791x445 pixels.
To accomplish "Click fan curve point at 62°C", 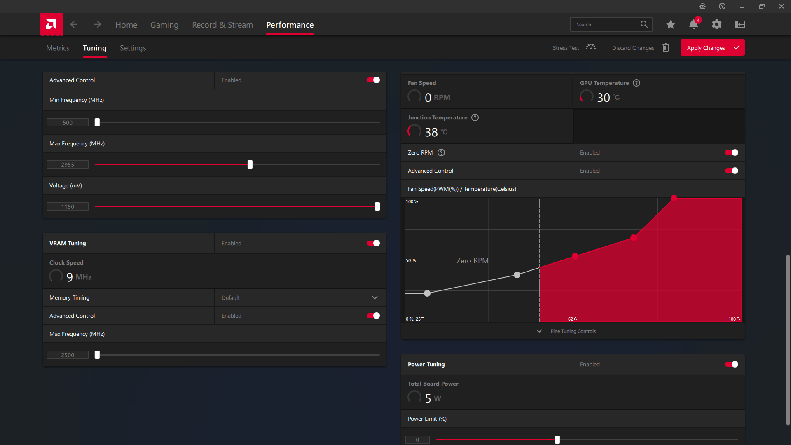I will (575, 256).
